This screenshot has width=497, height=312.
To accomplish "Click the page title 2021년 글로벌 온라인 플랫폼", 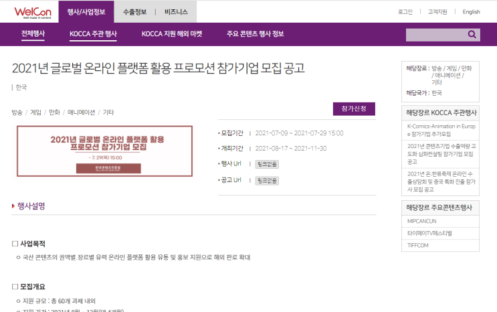I will pyautogui.click(x=158, y=68).
